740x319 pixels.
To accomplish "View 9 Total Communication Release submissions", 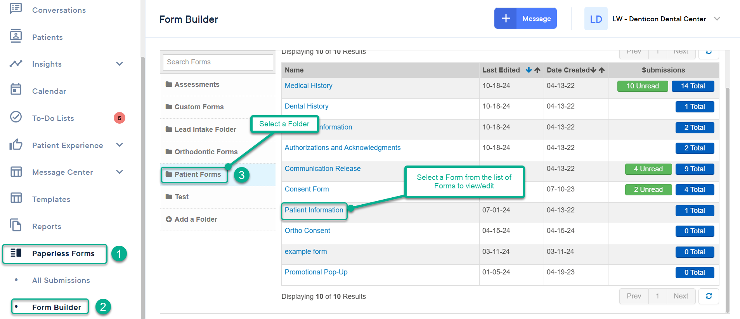I will (x=695, y=169).
